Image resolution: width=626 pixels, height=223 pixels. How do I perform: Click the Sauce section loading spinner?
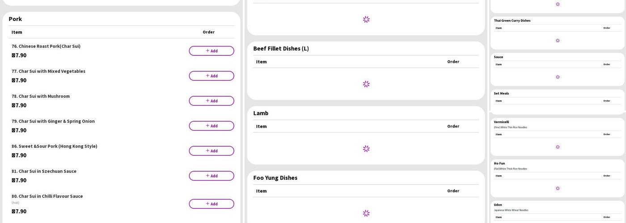click(558, 77)
